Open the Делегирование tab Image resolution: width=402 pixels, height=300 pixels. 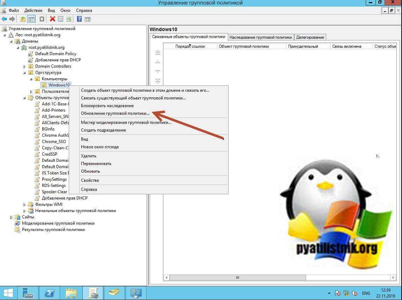pos(310,37)
